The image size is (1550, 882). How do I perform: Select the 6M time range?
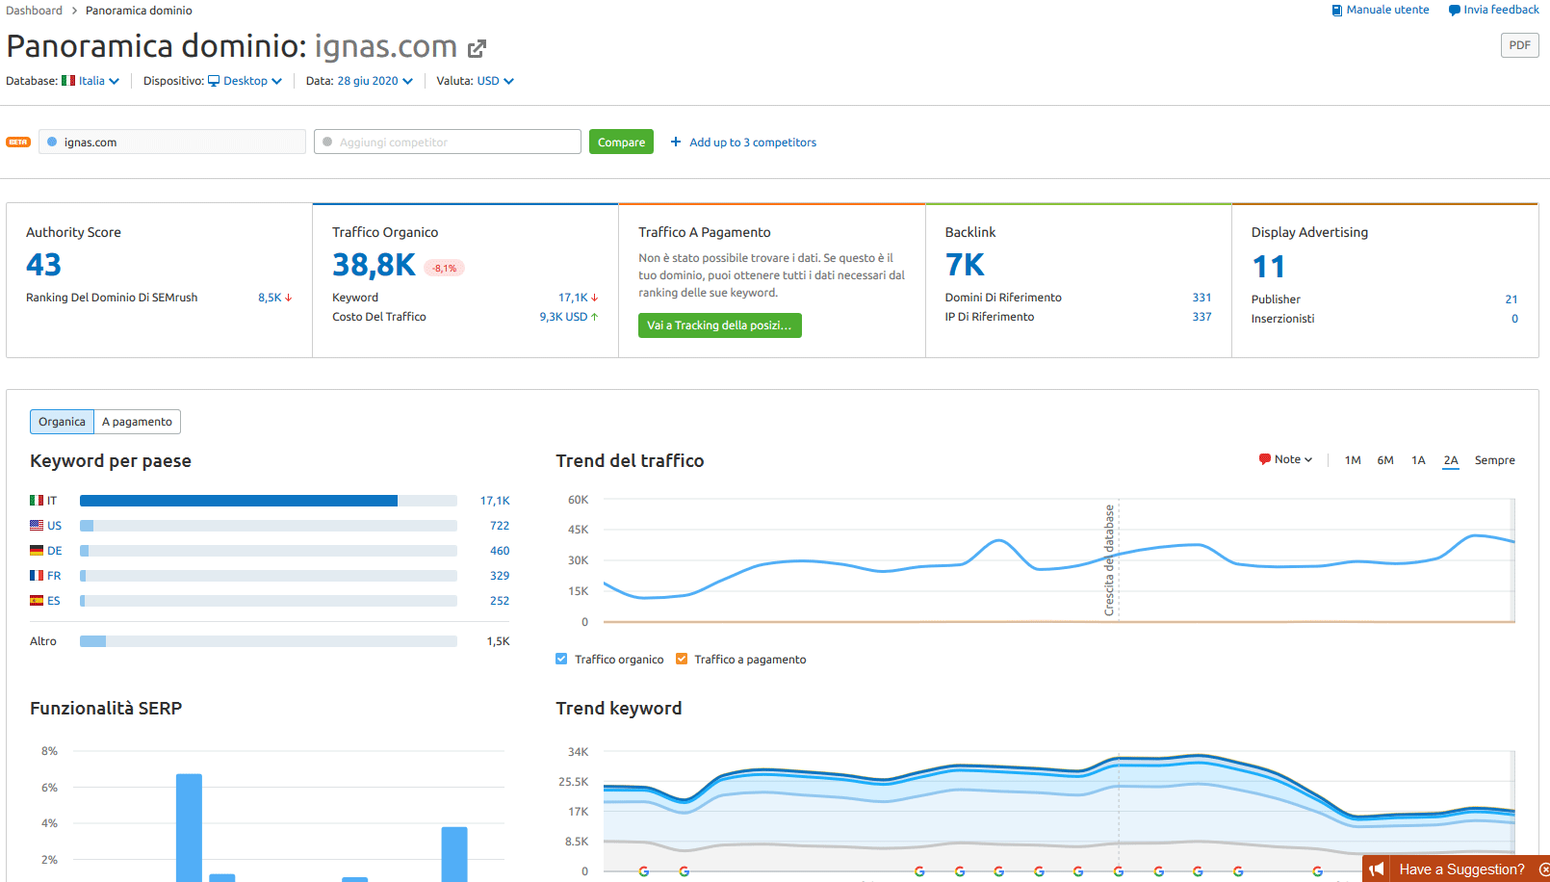[1385, 460]
